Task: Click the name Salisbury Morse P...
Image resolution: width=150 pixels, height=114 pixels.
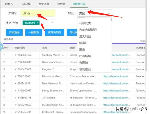Action: coord(53,55)
